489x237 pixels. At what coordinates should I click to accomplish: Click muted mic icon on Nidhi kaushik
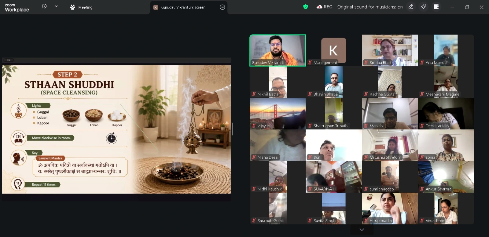click(x=254, y=189)
